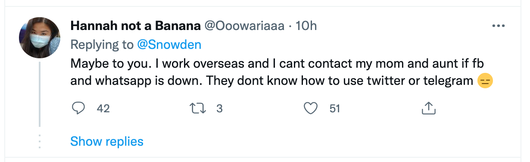Like the tweet with the heart icon
530x162 pixels.
310,108
